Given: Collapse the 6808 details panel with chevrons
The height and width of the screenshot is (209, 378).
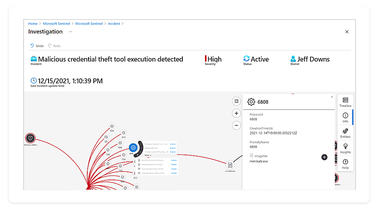Looking at the screenshot, I should (332, 97).
